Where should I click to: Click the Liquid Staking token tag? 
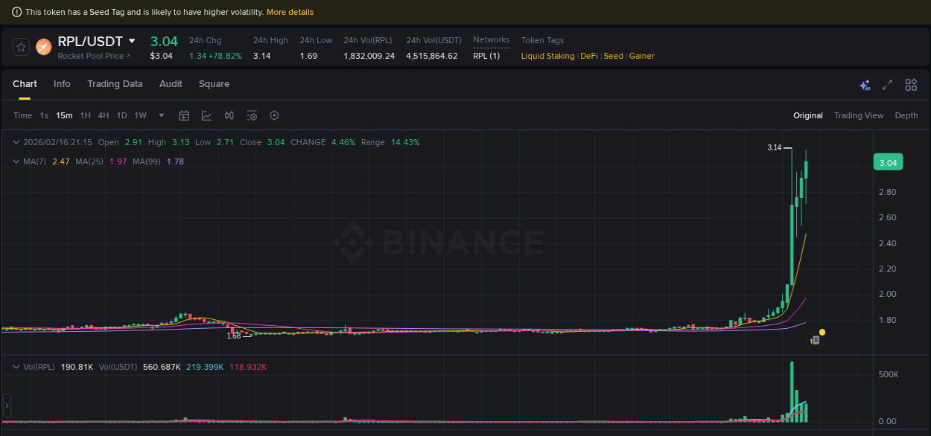547,56
